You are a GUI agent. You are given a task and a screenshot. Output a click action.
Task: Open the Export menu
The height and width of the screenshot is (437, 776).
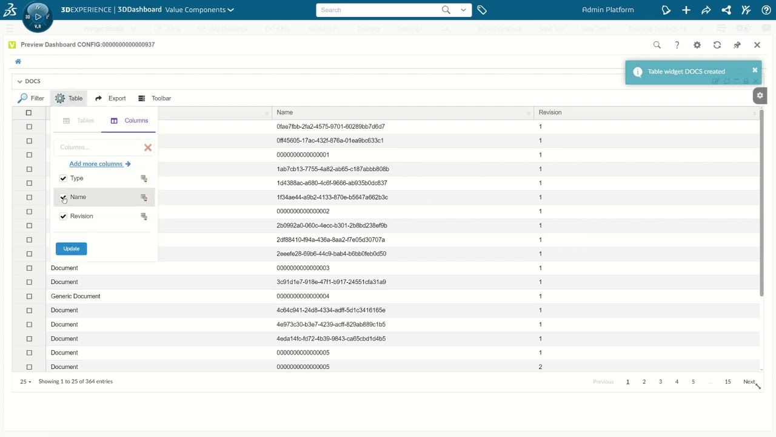(110, 98)
